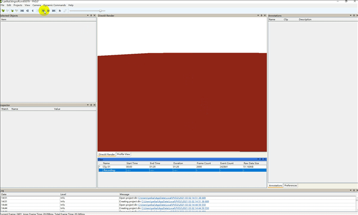Click the Watch column header in Inspector

tap(5, 109)
